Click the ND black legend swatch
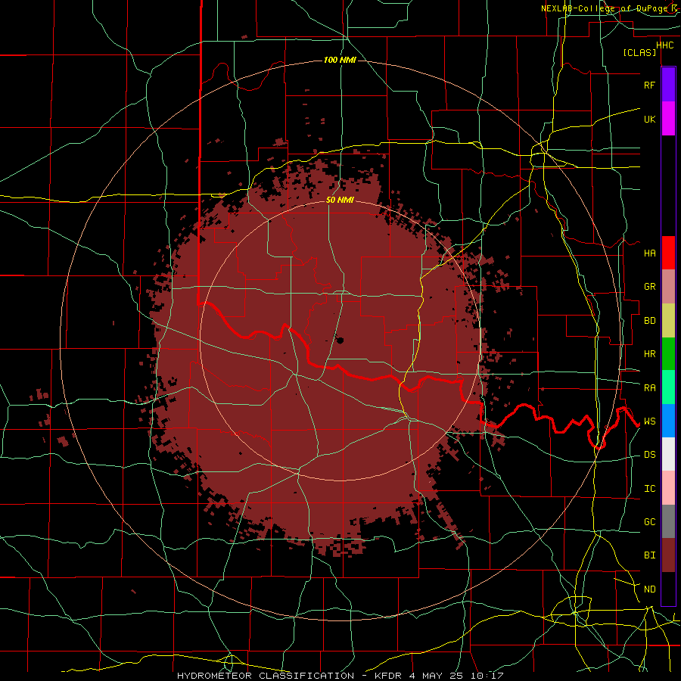681x681 pixels. coord(668,589)
